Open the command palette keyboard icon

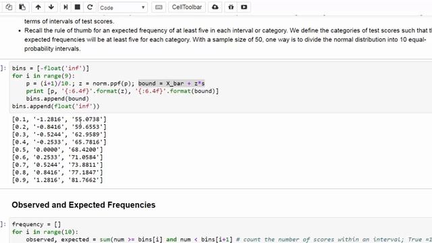click(x=159, y=7)
